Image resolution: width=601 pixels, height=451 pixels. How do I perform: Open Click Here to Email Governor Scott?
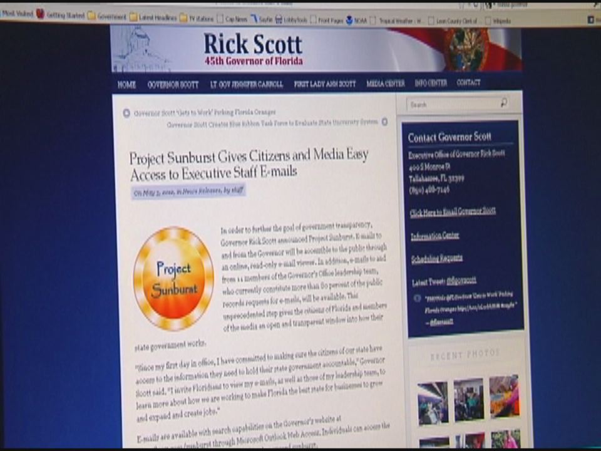[453, 212]
